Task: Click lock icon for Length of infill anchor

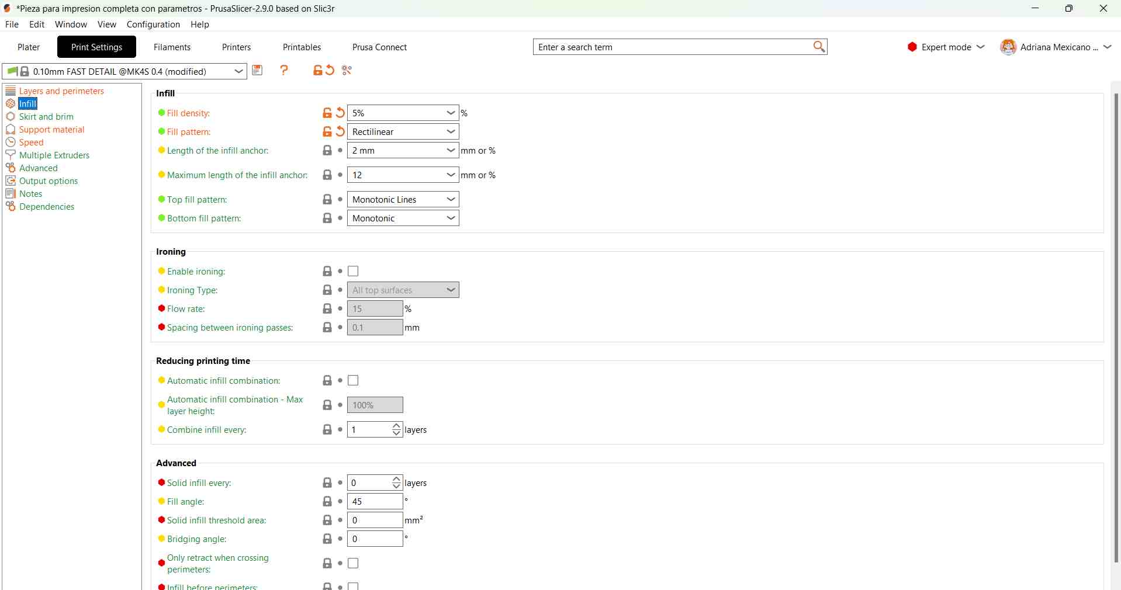Action: 327,151
